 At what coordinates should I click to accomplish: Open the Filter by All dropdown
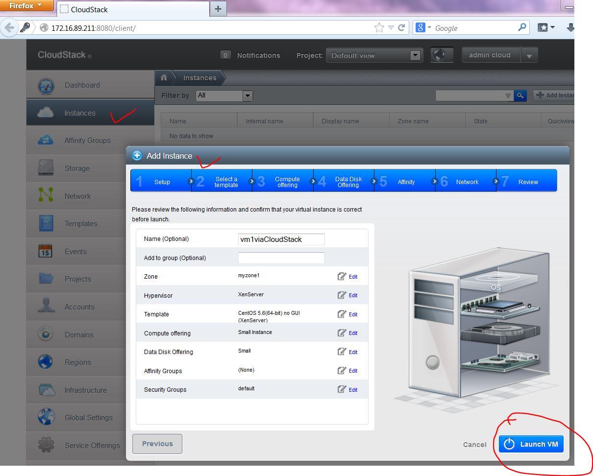(224, 95)
